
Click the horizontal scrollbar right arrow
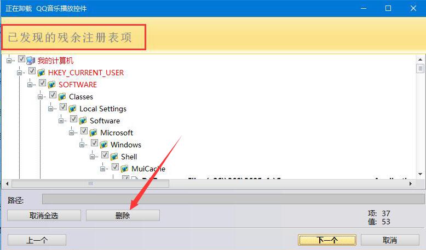(411, 183)
